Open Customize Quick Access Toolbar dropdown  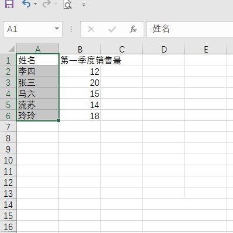[84, 5]
